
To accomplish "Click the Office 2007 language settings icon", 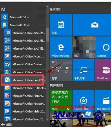I will coord(7,49).
